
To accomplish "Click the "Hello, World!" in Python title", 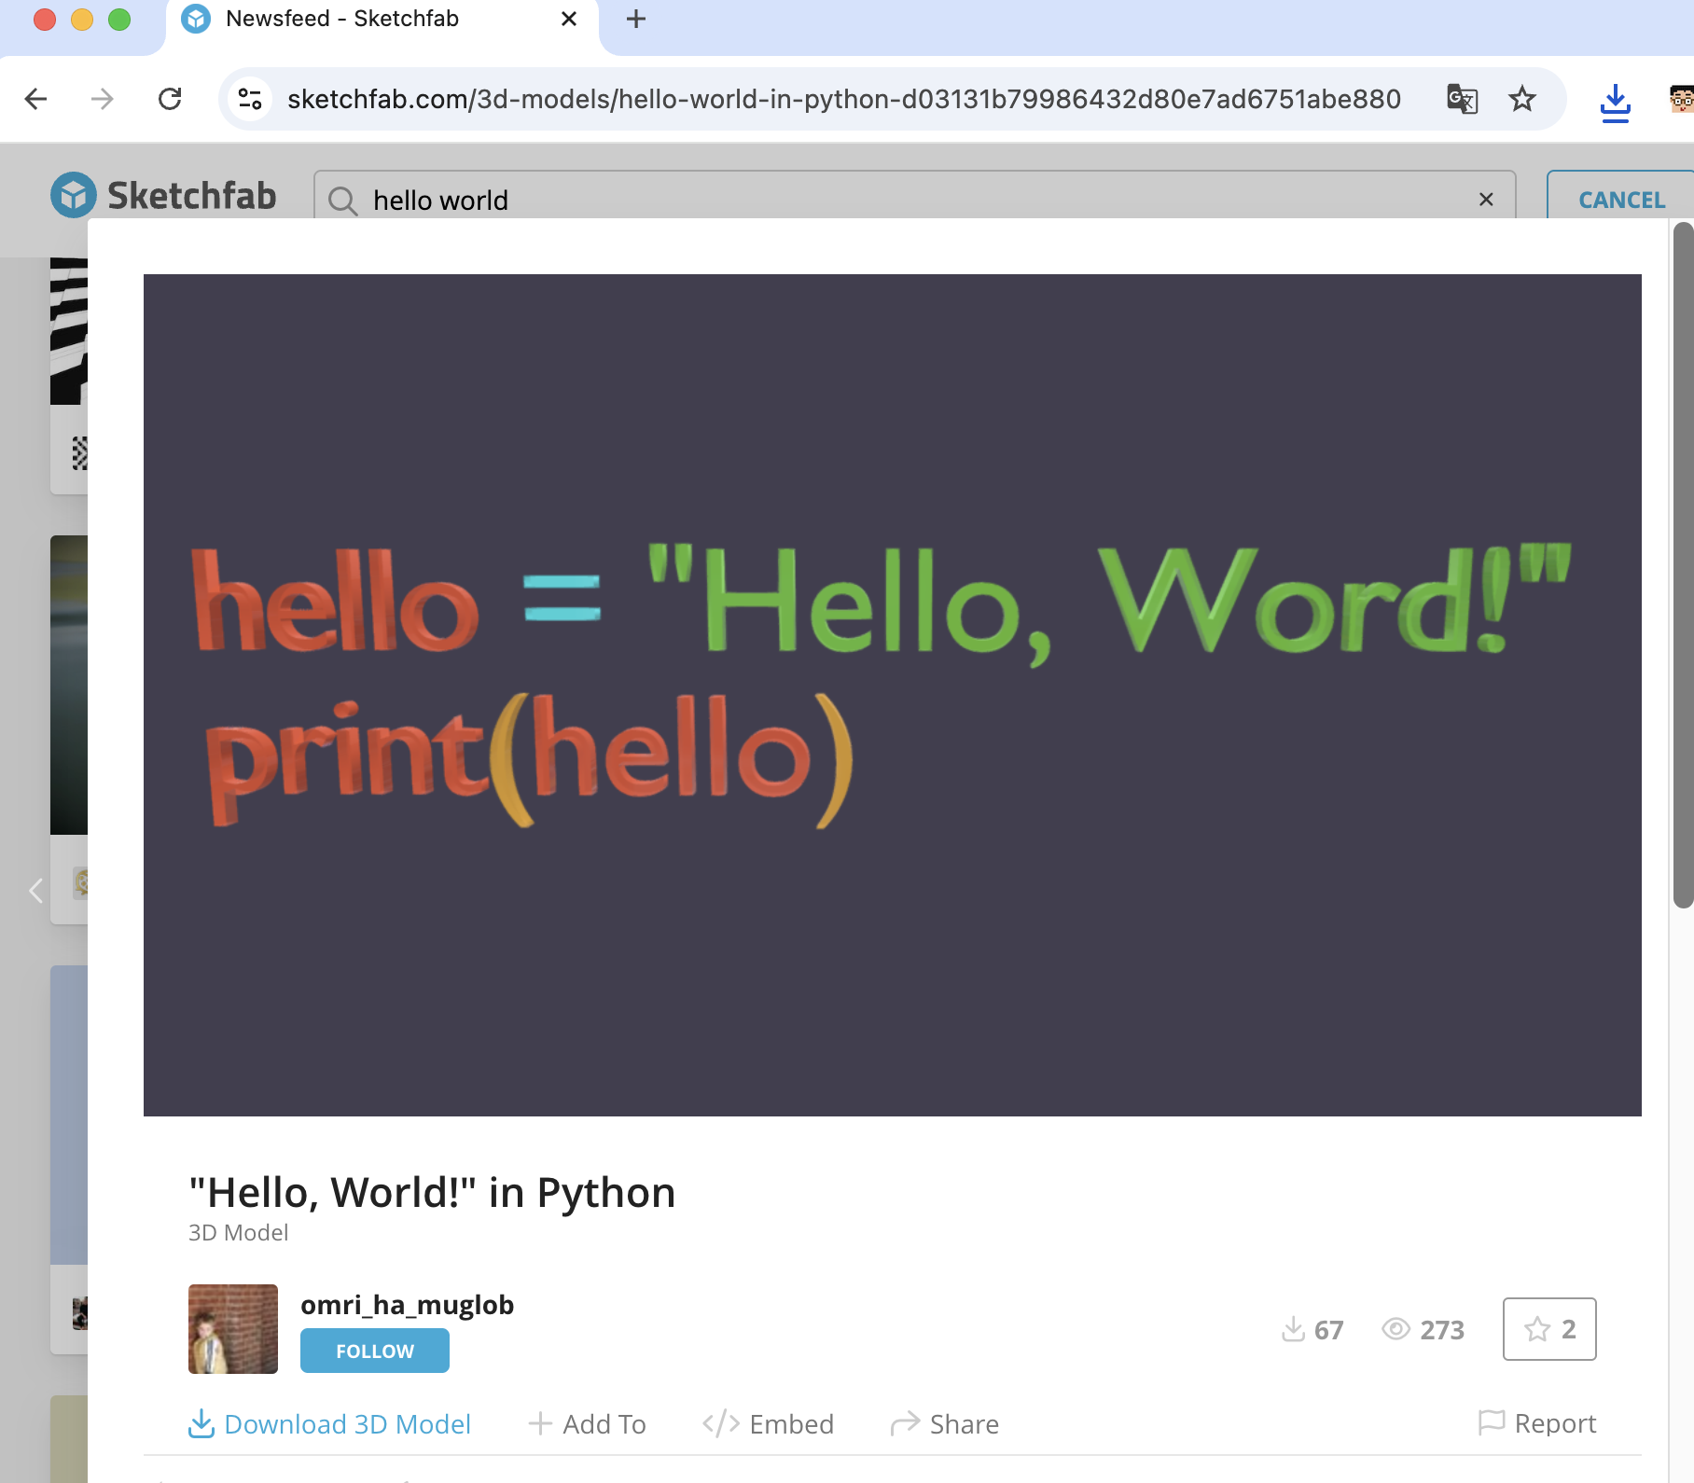I will point(432,1192).
